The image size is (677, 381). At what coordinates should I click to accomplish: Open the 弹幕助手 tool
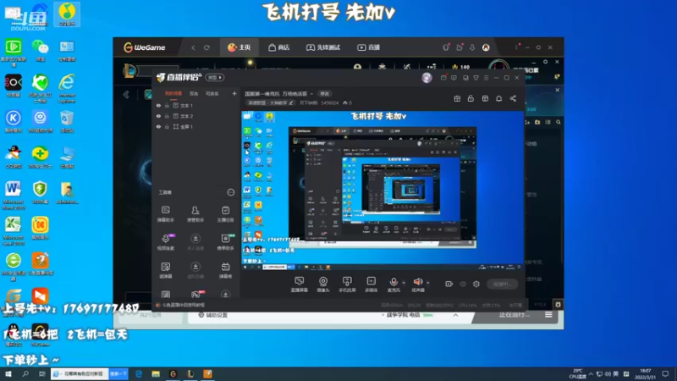pyautogui.click(x=165, y=214)
